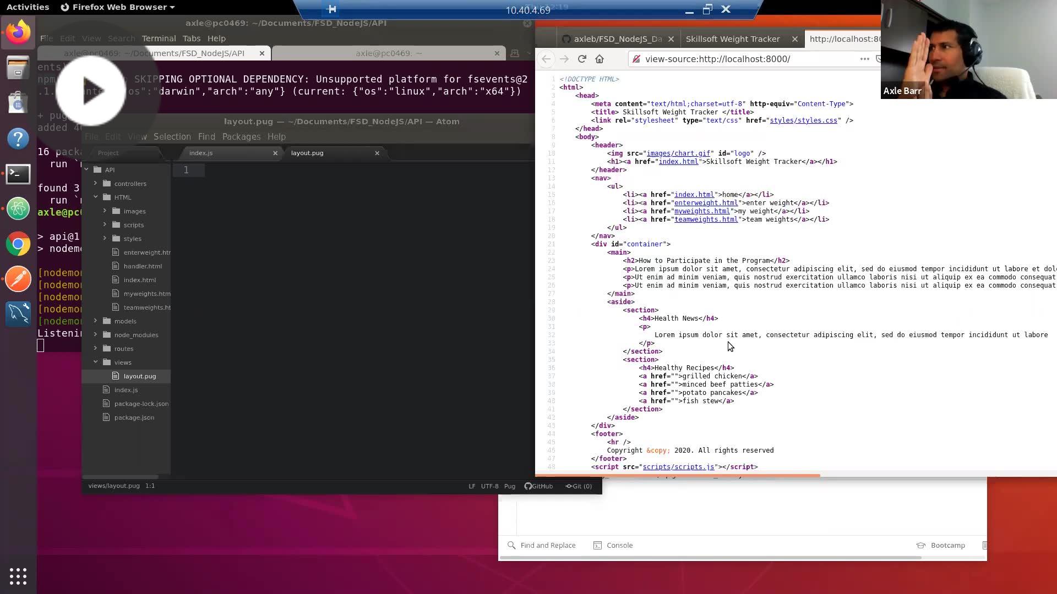Open Atom Selection menu
Screen dimensions: 1057x594
pyautogui.click(x=172, y=136)
